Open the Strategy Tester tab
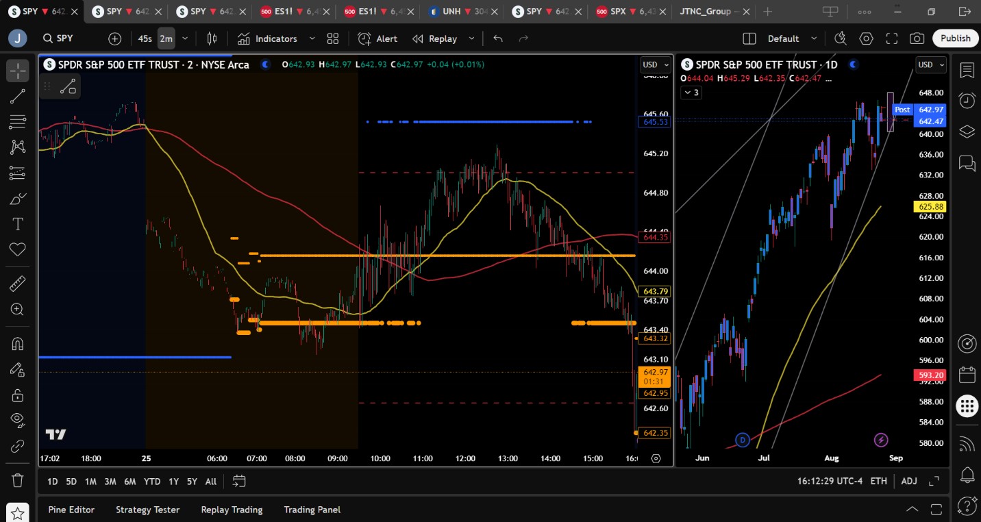Viewport: 981px width, 522px height. click(x=147, y=510)
